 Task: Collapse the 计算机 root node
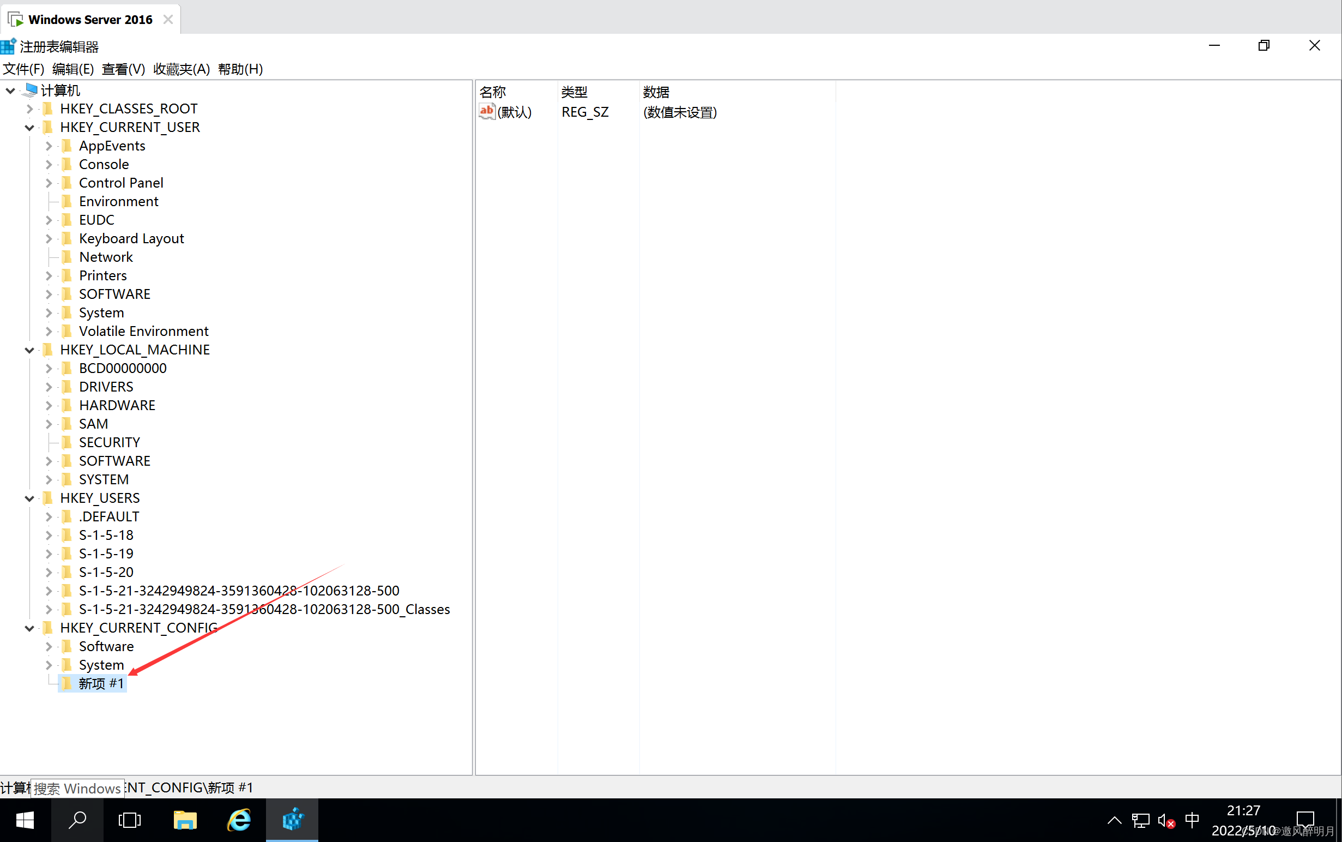point(10,90)
